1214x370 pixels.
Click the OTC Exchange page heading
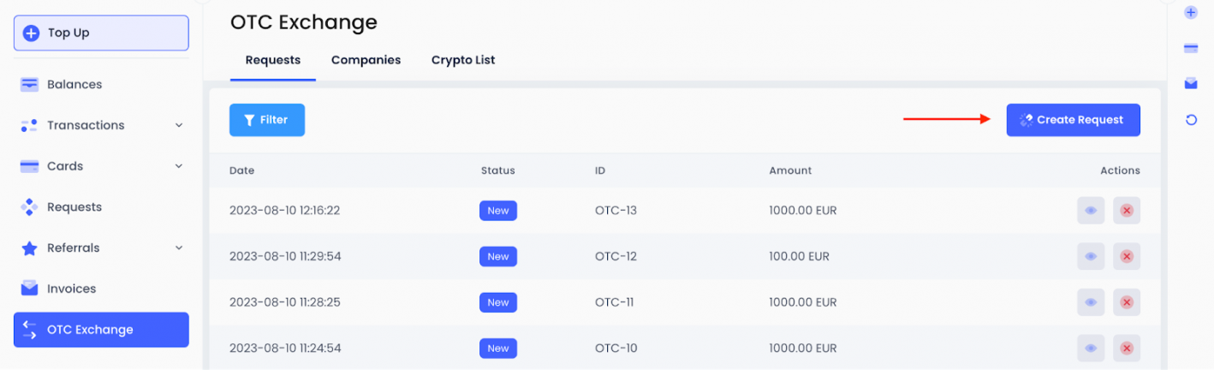pyautogui.click(x=304, y=21)
